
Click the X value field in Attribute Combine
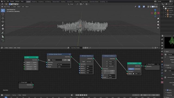click(x=109, y=71)
